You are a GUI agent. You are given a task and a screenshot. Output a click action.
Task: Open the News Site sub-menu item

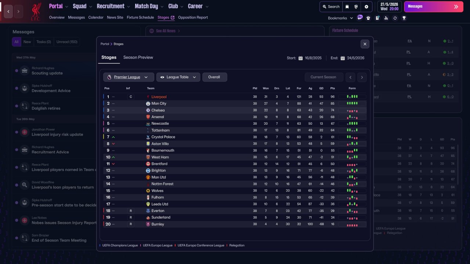[115, 18]
